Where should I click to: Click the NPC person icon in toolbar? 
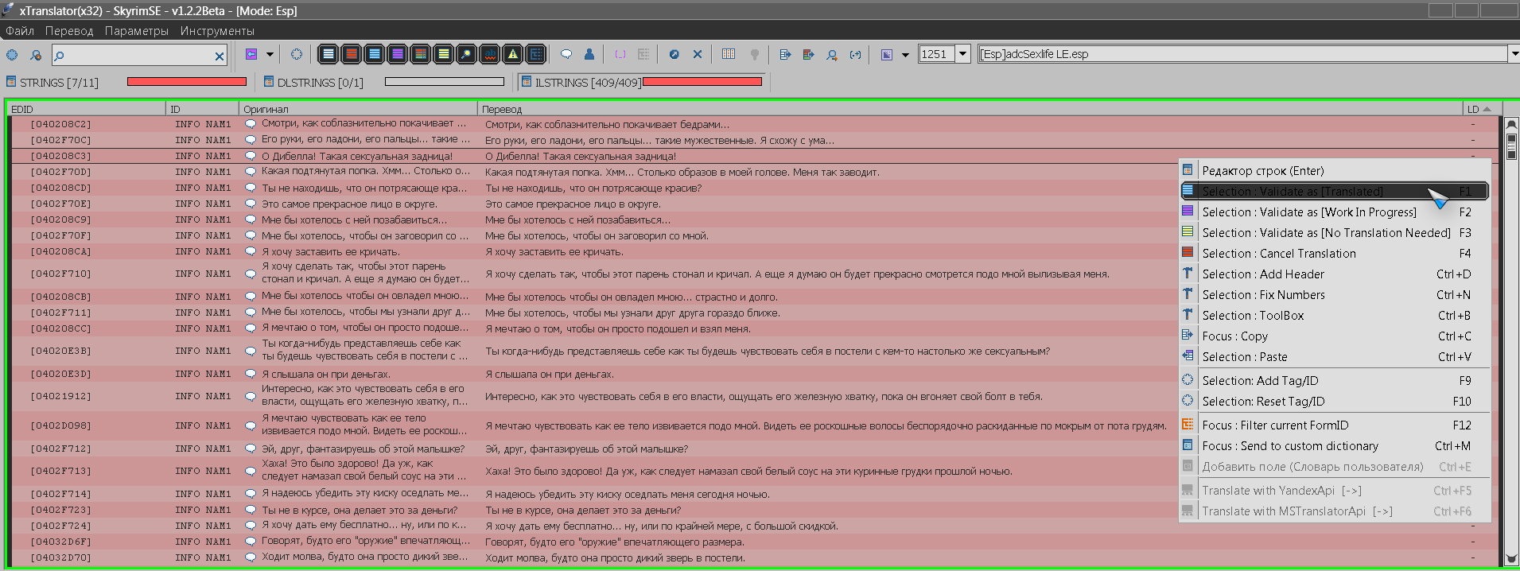point(589,54)
